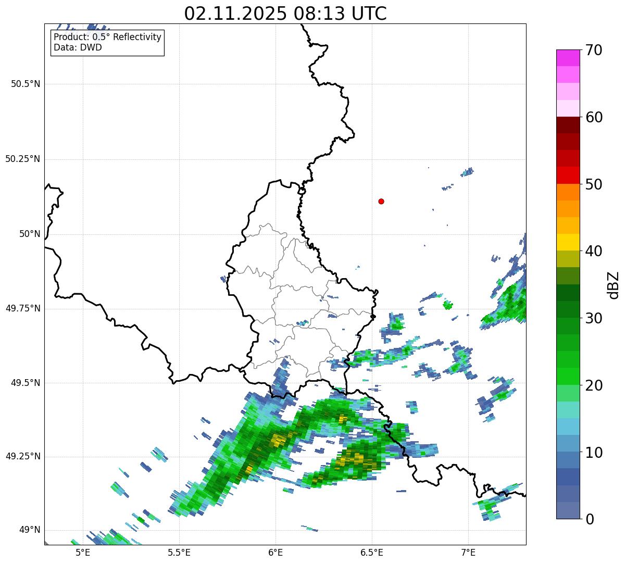Click the colorbar tick label 40
The width and height of the screenshot is (626, 563).
pyautogui.click(x=594, y=251)
